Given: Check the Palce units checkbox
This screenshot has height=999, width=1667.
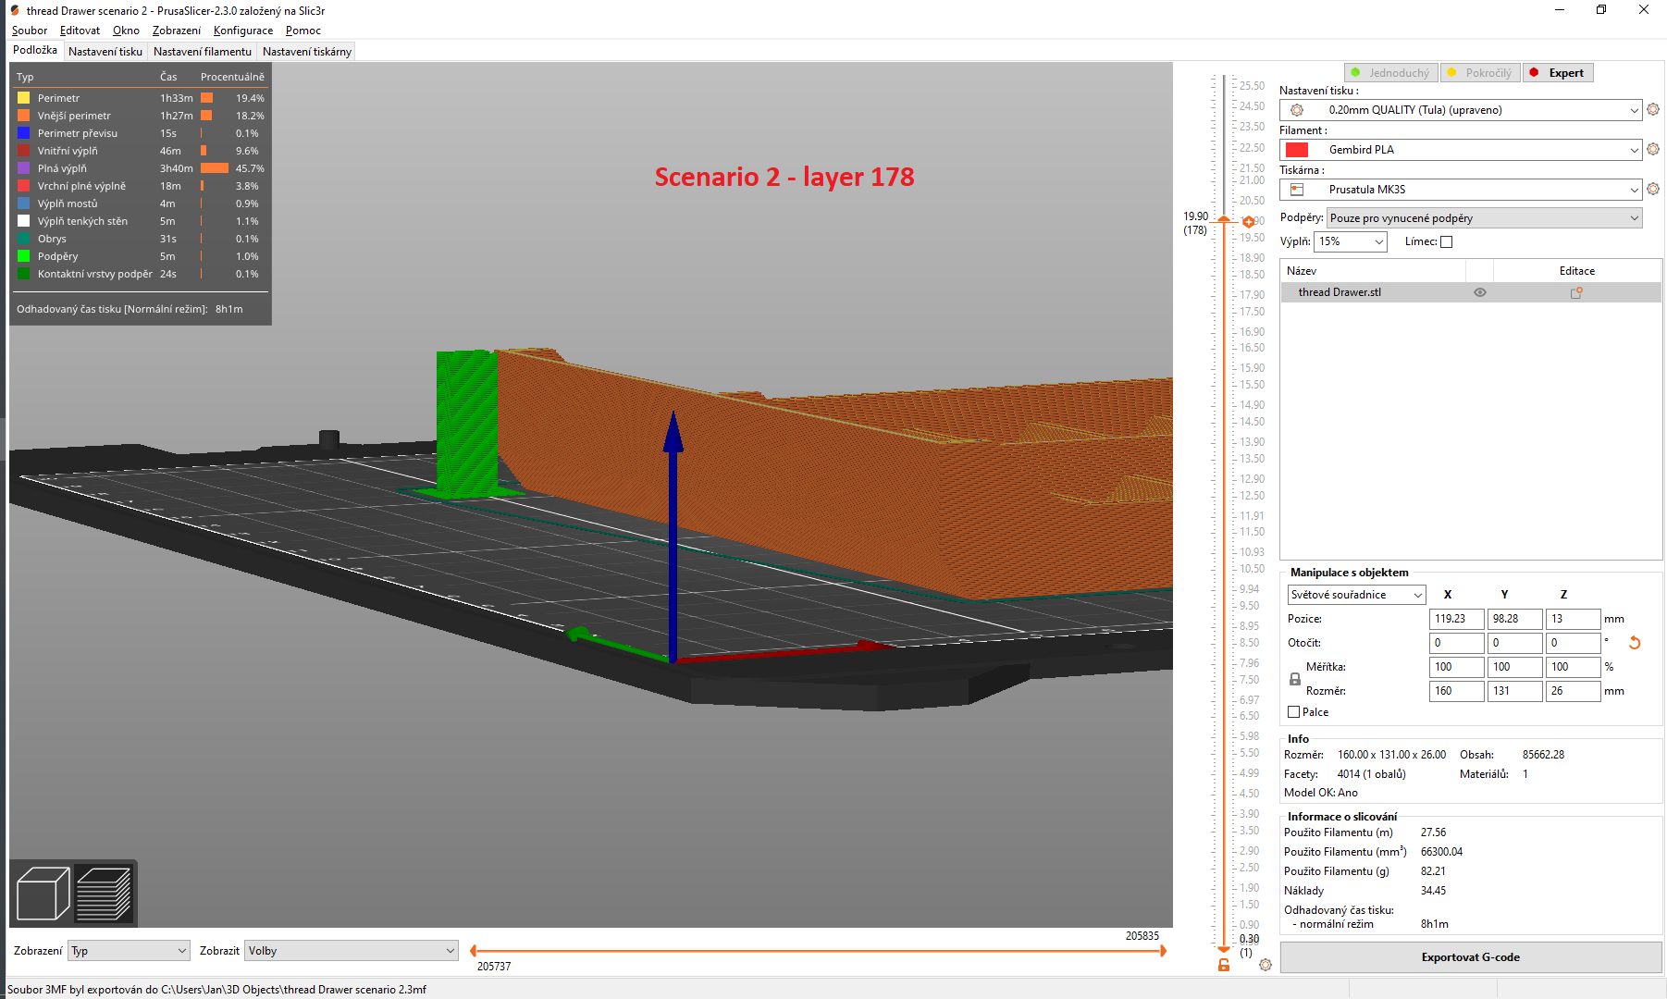Looking at the screenshot, I should click(x=1293, y=711).
